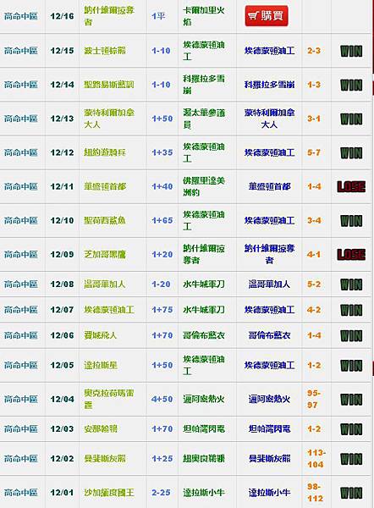Click the spread value 1+35
The image size is (374, 508).
point(162,152)
